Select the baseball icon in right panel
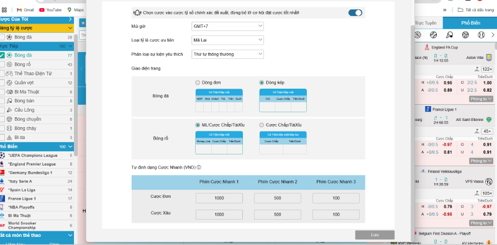This screenshot has width=497, height=245. pos(481,35)
